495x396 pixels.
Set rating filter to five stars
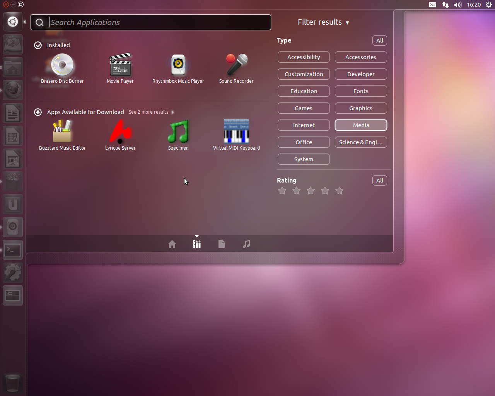[x=340, y=191]
